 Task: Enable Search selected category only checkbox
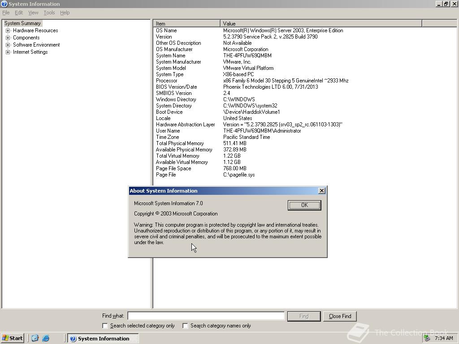click(x=105, y=326)
